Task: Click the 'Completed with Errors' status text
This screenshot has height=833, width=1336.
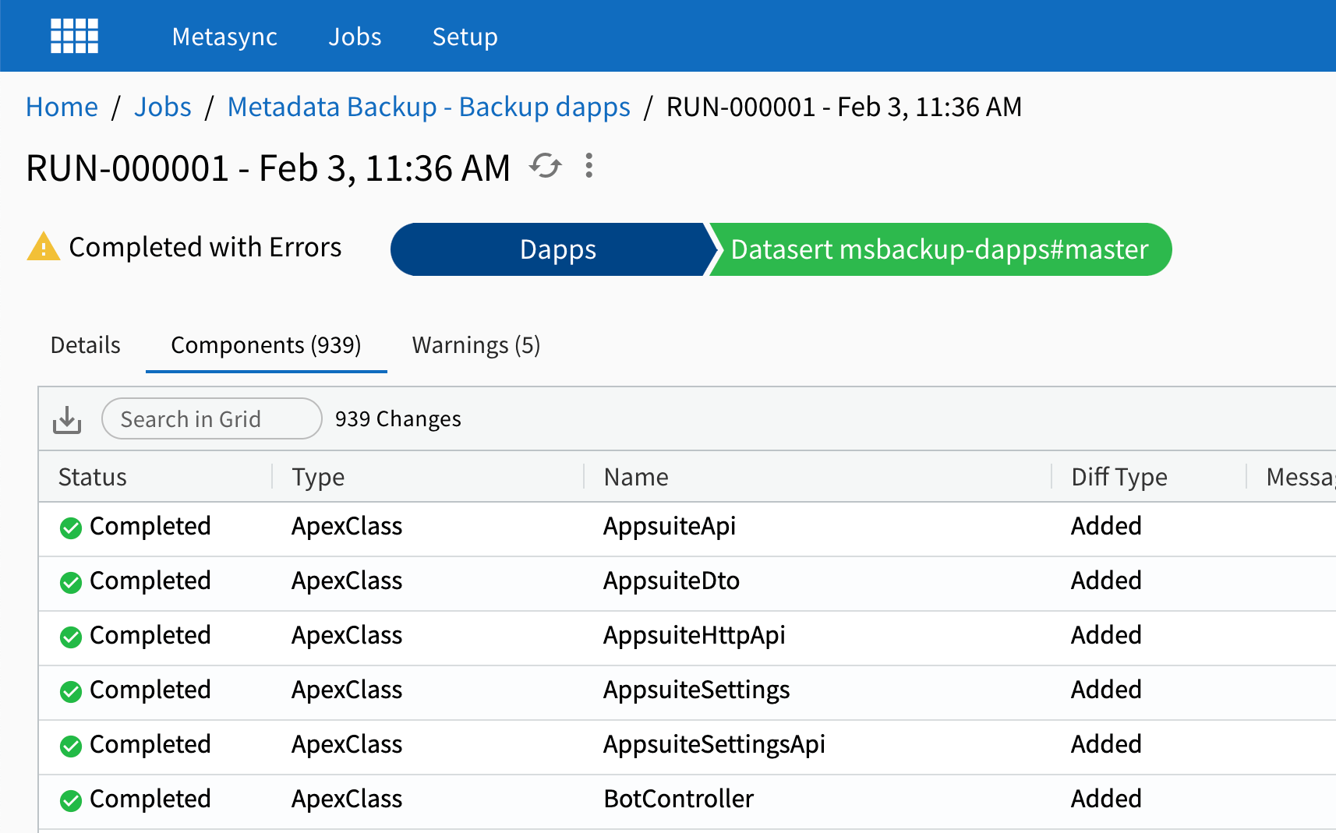Action: pos(205,247)
